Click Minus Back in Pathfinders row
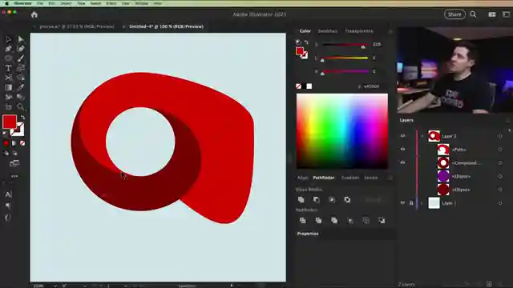513x288 pixels. tap(382, 221)
